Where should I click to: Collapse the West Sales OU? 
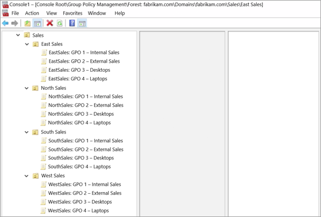[27, 176]
